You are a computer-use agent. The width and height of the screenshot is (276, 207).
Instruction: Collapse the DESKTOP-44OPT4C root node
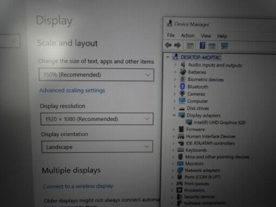[x=168, y=57]
